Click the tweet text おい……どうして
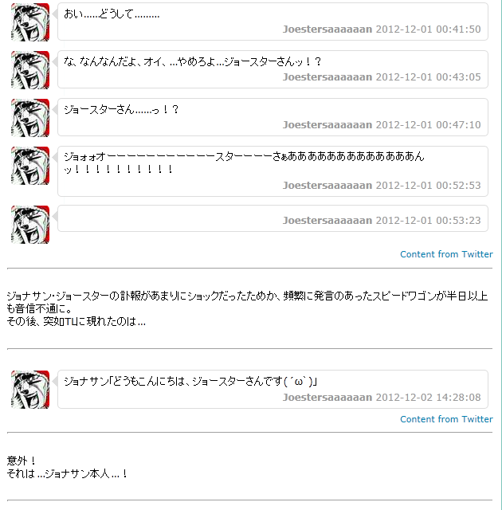The height and width of the screenshot is (510, 502). [x=112, y=14]
